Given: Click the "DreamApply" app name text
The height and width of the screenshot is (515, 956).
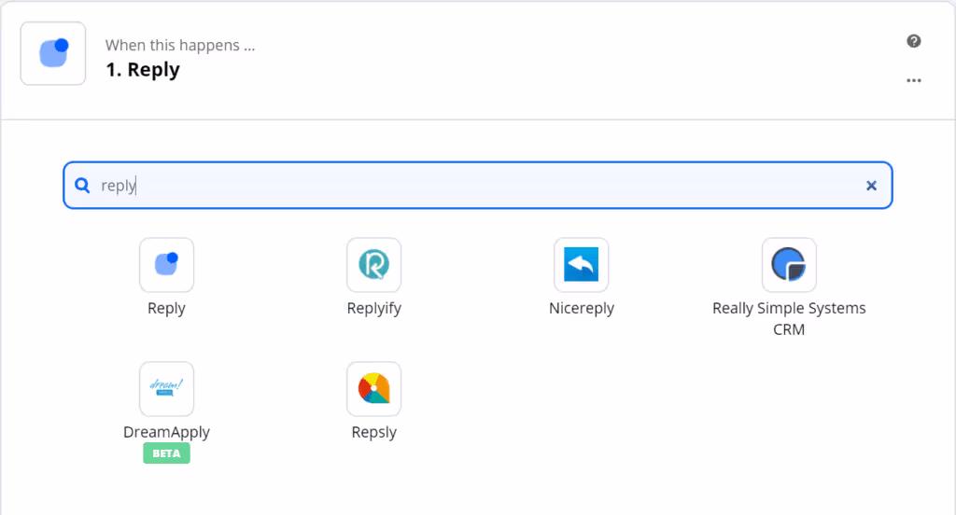Looking at the screenshot, I should point(166,432).
